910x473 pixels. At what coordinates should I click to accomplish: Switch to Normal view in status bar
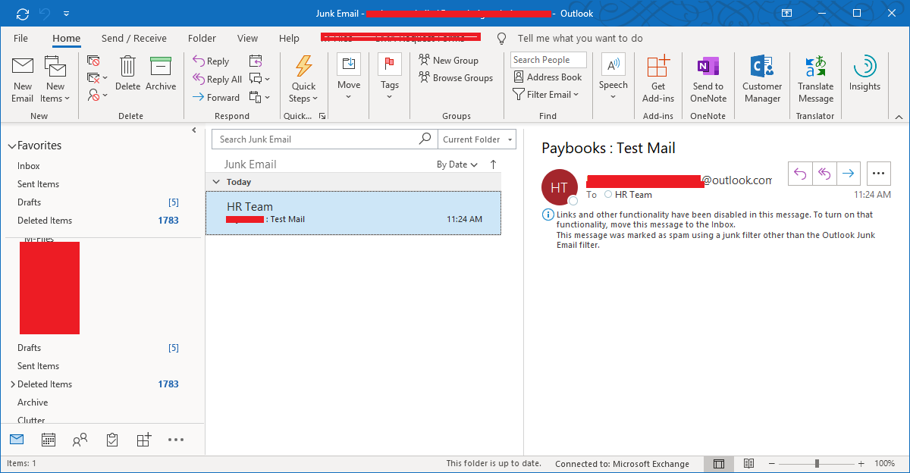pyautogui.click(x=719, y=463)
